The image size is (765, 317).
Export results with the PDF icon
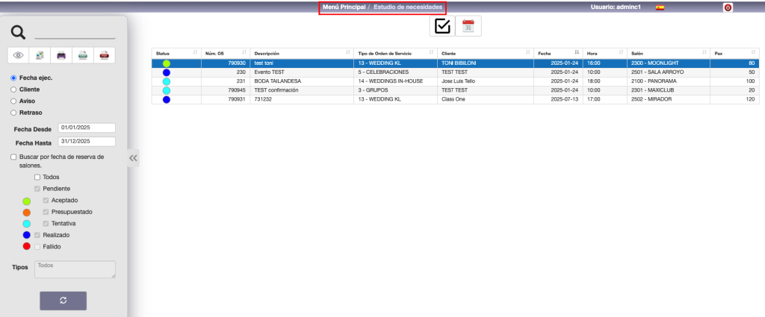point(106,54)
